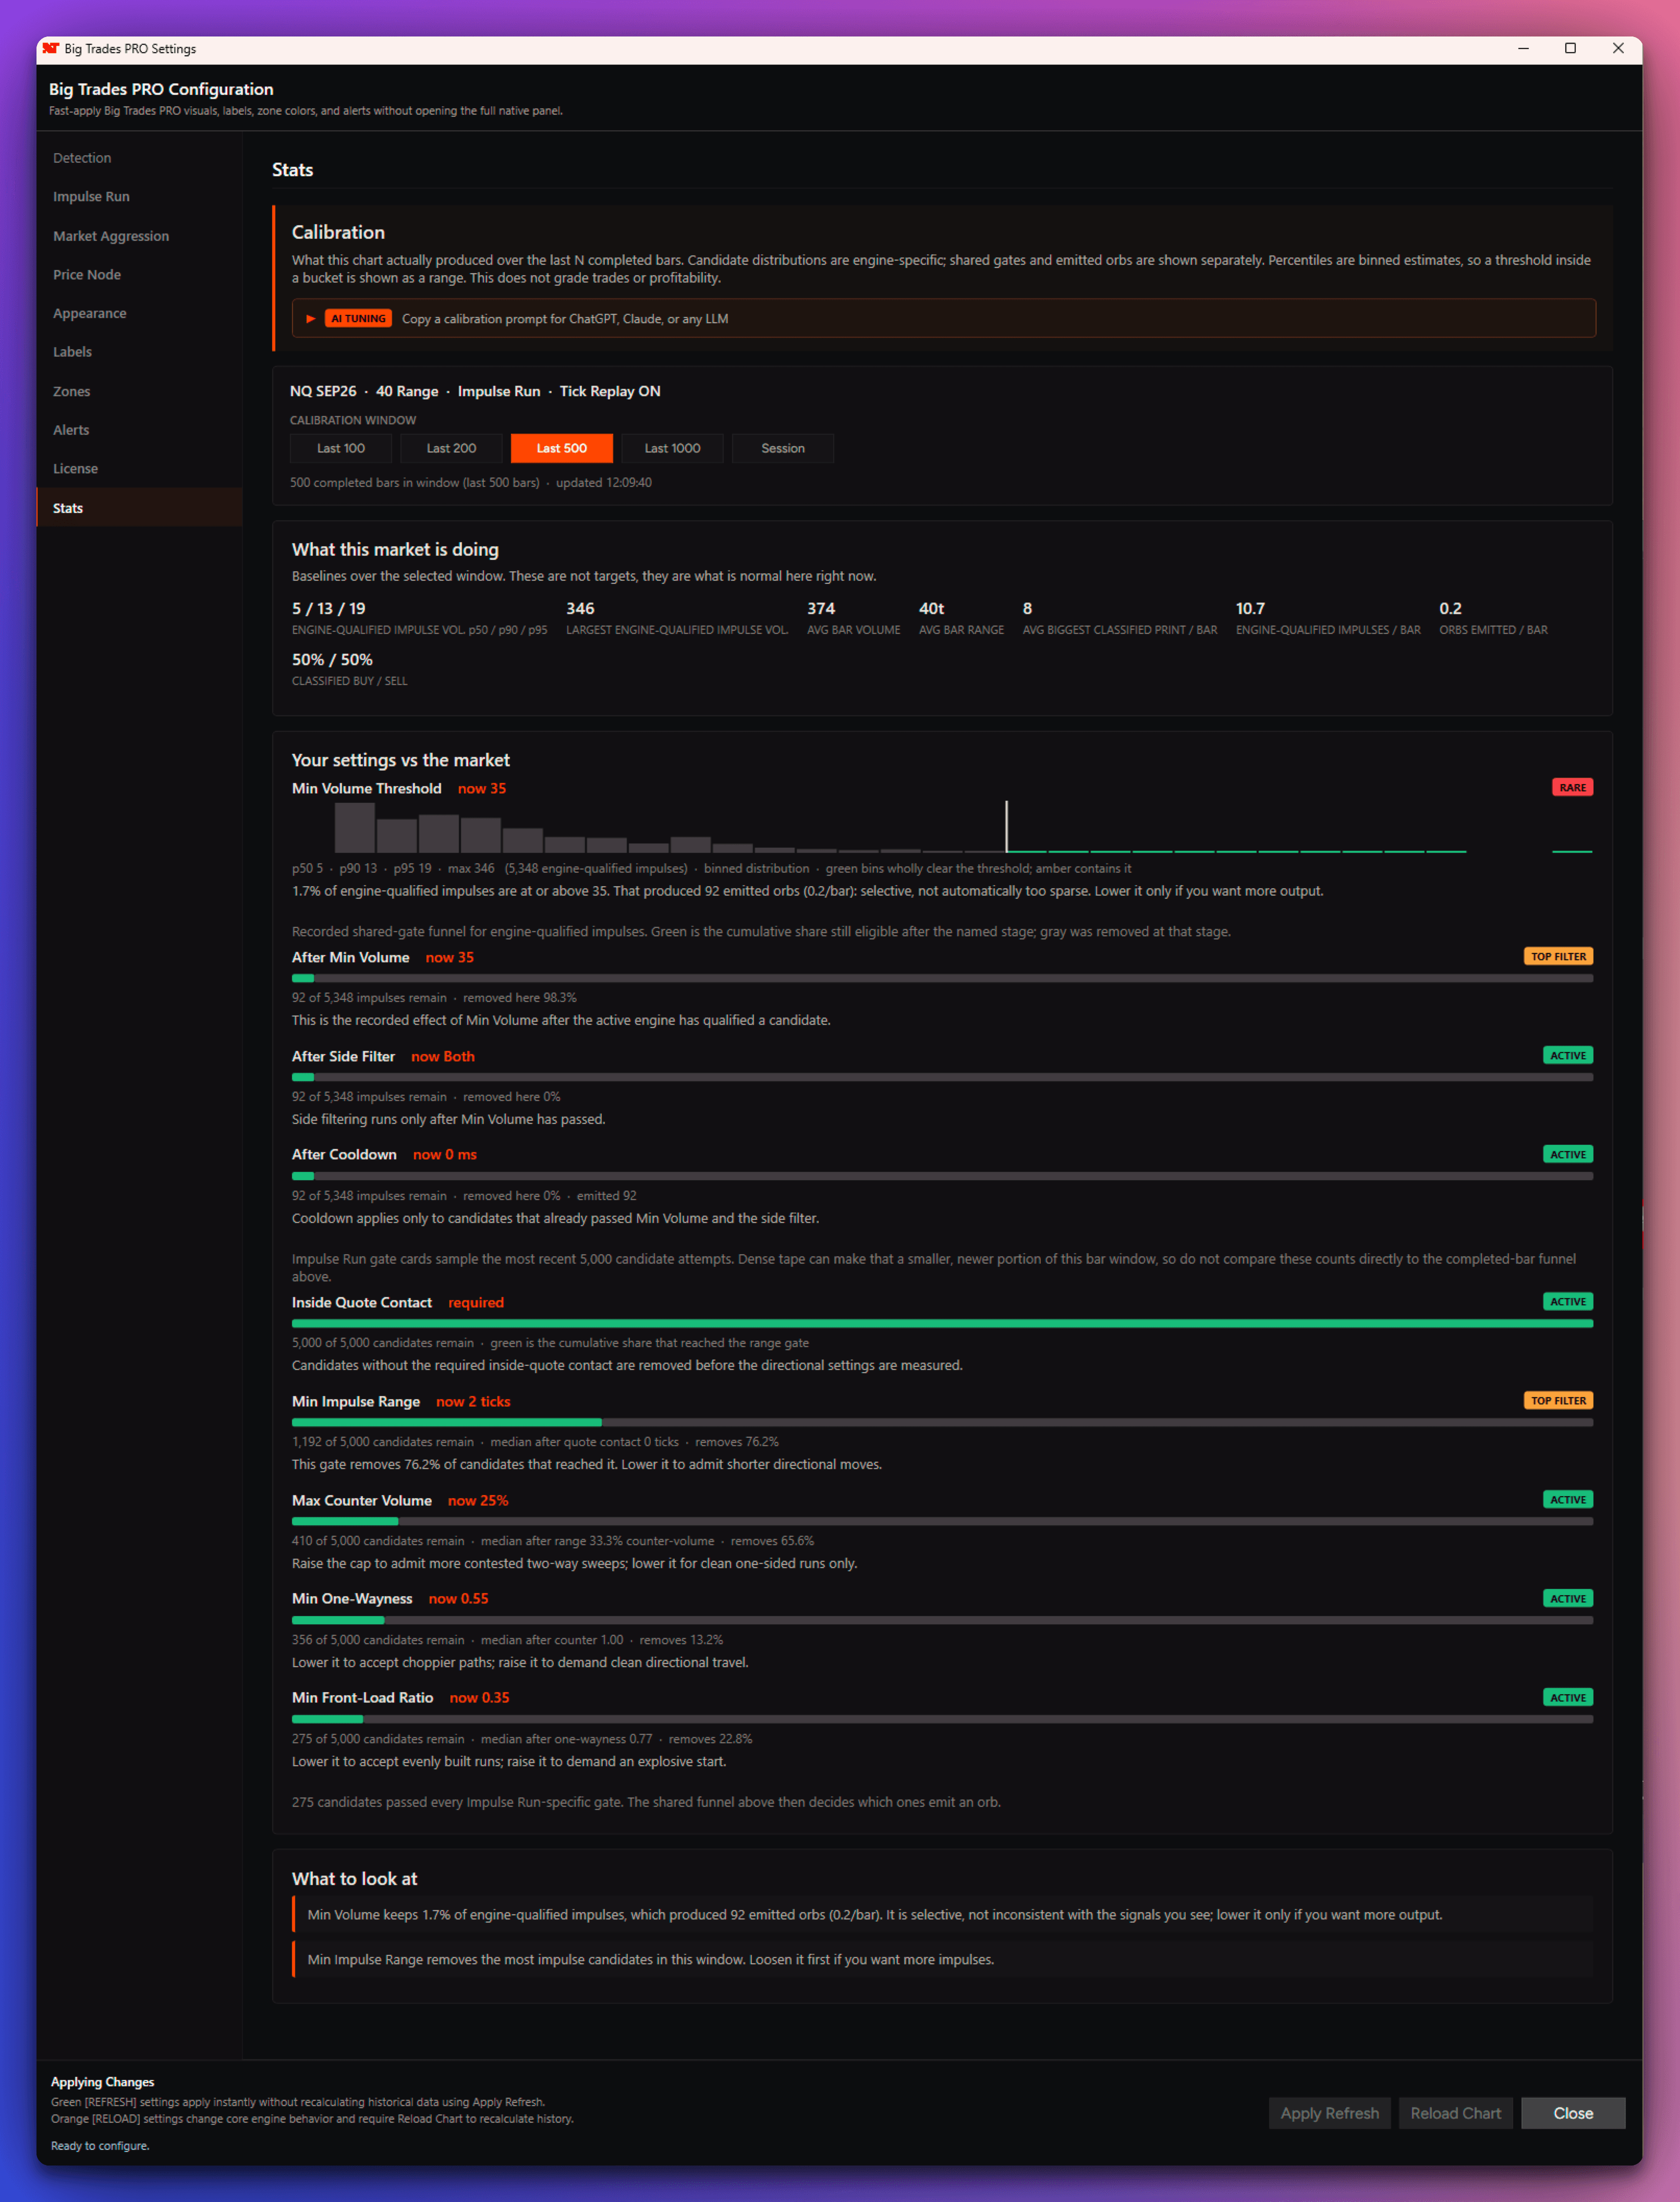
Task: Click the Min Front-Load Ratio progress bar
Action: 942,1719
